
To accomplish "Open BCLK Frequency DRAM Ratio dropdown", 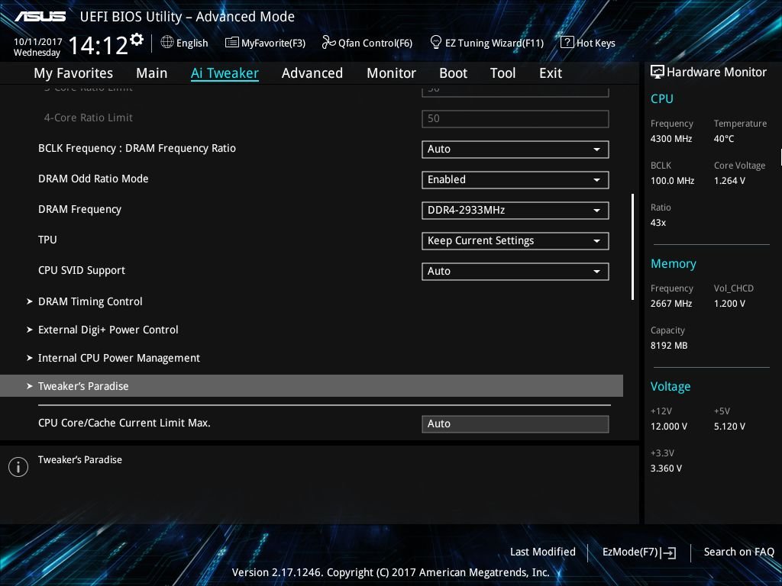I will pyautogui.click(x=515, y=149).
